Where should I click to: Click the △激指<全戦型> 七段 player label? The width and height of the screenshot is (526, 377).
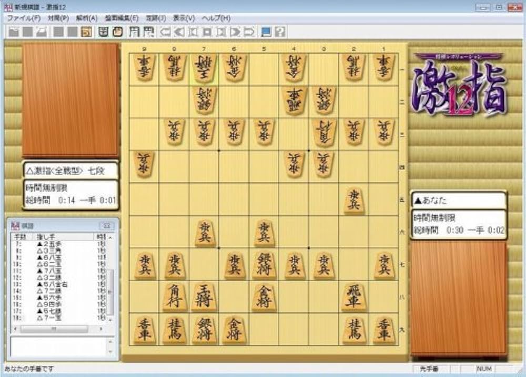[70, 171]
